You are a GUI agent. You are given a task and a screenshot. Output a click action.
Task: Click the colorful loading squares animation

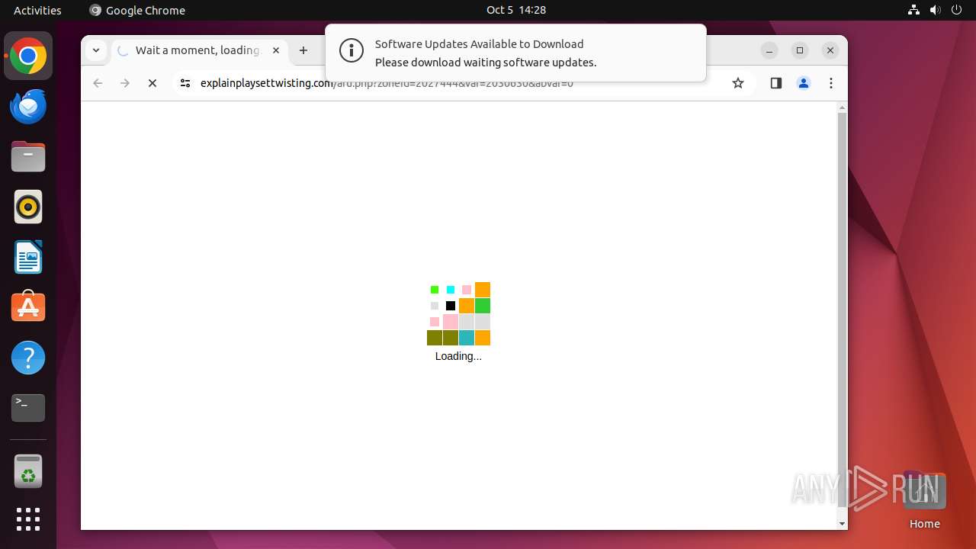pos(458,313)
